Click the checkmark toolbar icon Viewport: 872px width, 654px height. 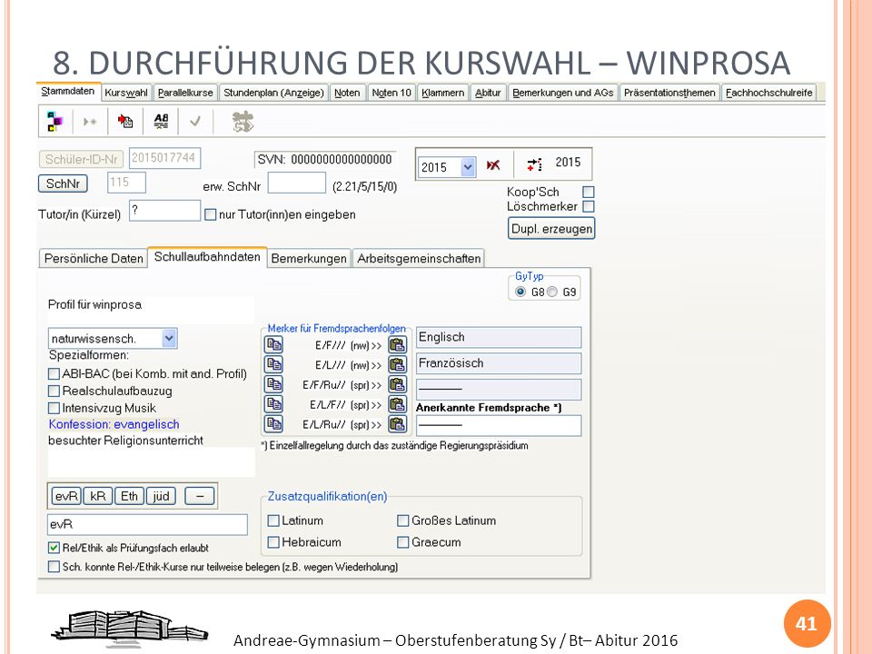click(195, 121)
